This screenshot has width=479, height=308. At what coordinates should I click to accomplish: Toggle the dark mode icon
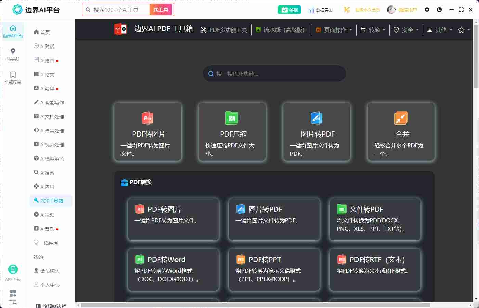(x=439, y=10)
